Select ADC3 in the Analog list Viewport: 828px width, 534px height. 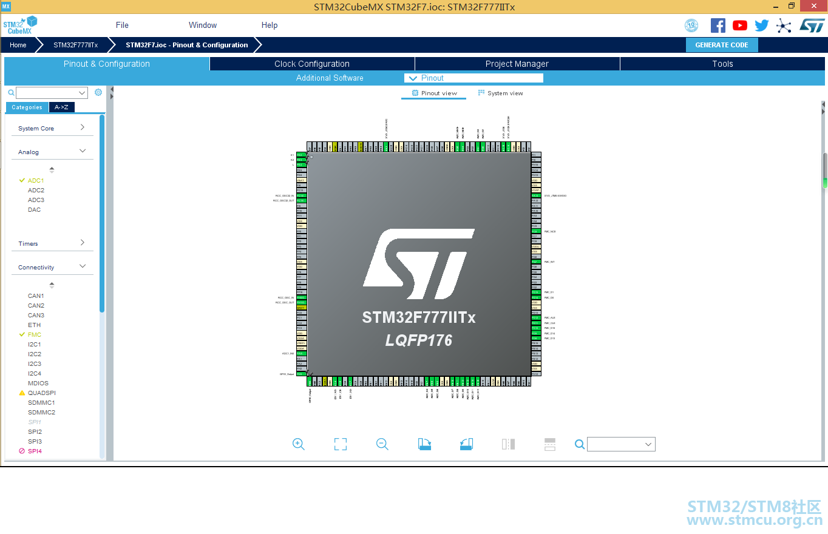[36, 200]
